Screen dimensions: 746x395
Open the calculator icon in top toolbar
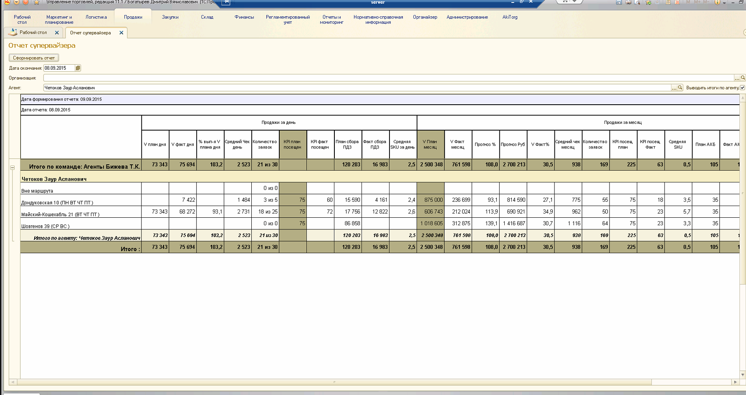tap(668, 3)
